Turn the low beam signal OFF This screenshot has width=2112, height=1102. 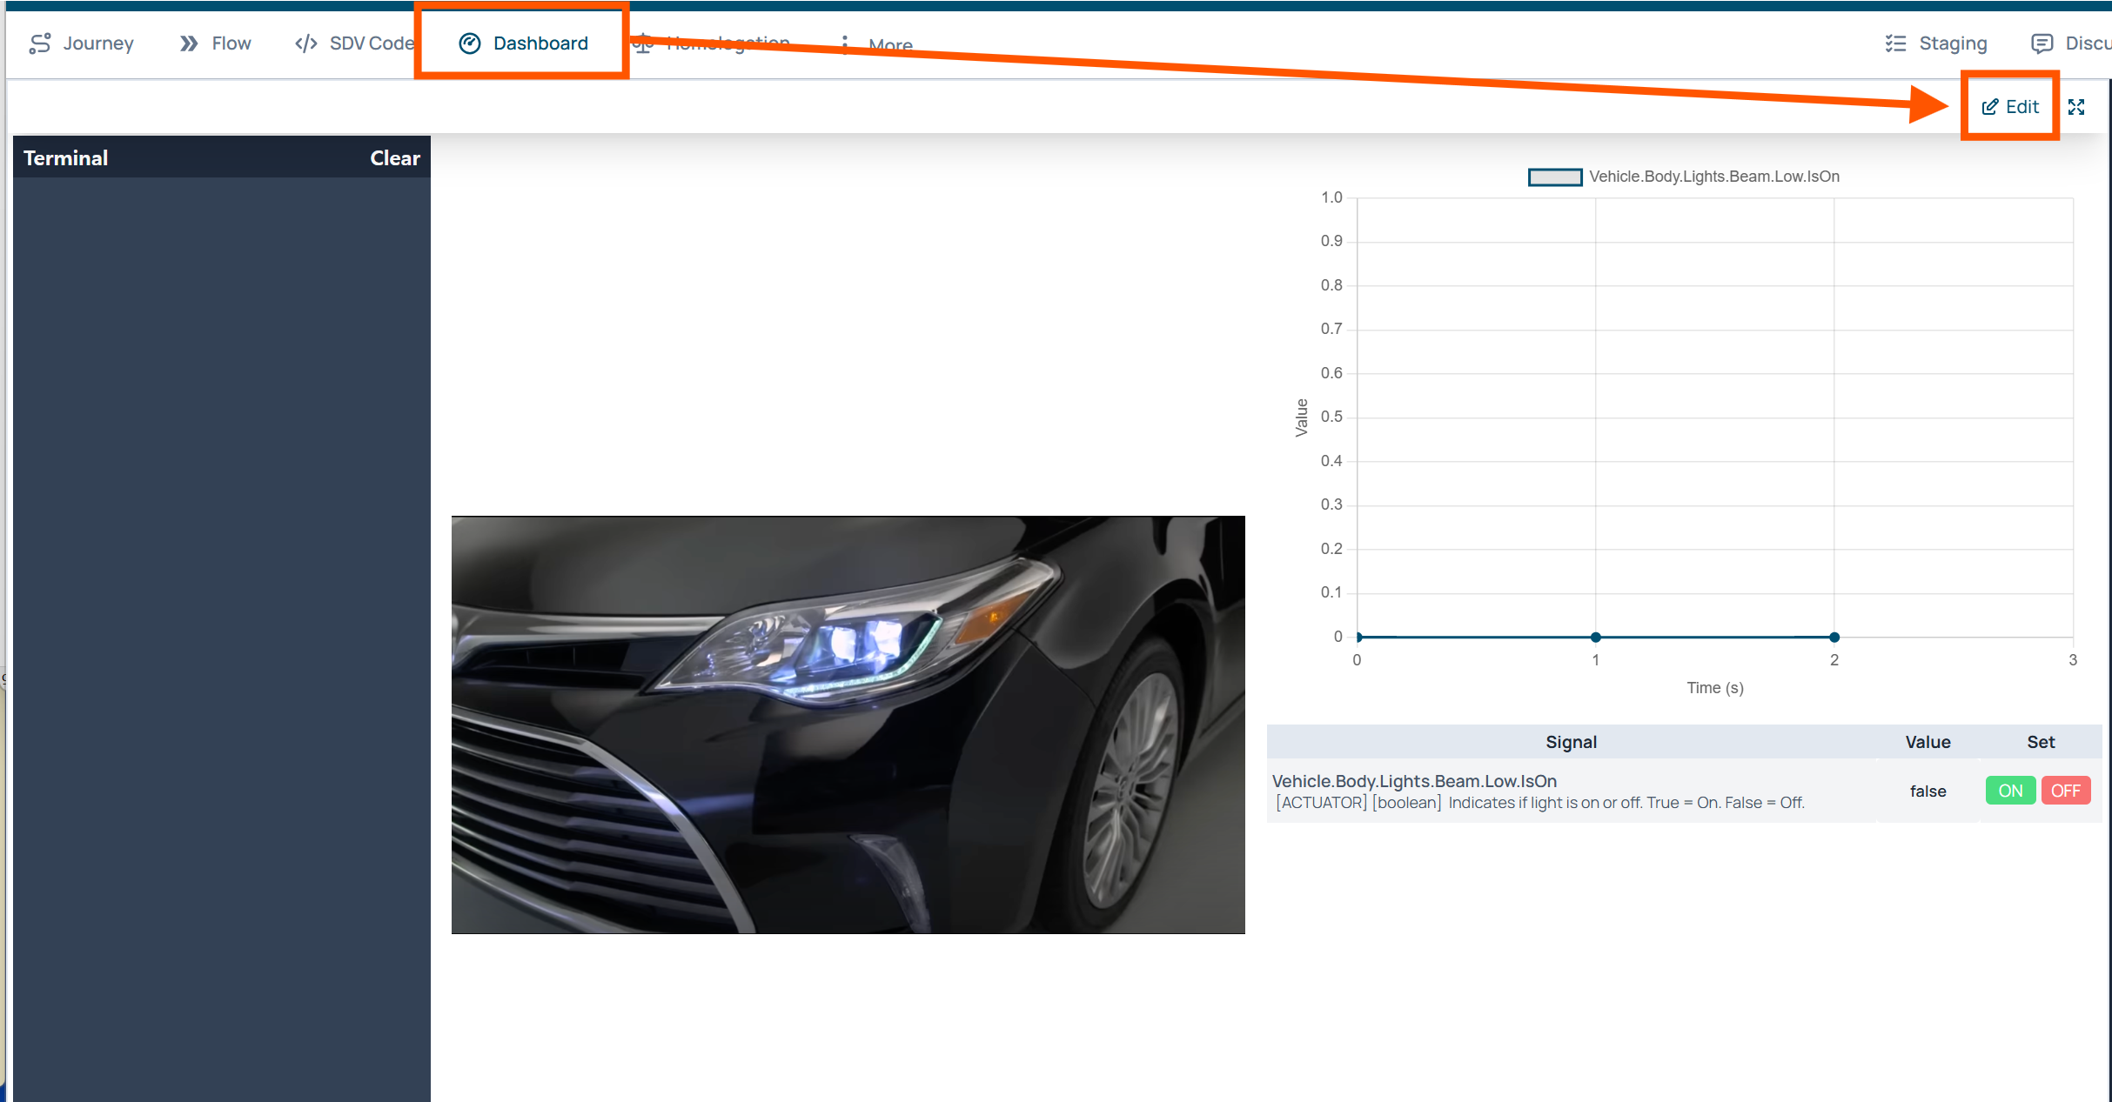click(2065, 791)
